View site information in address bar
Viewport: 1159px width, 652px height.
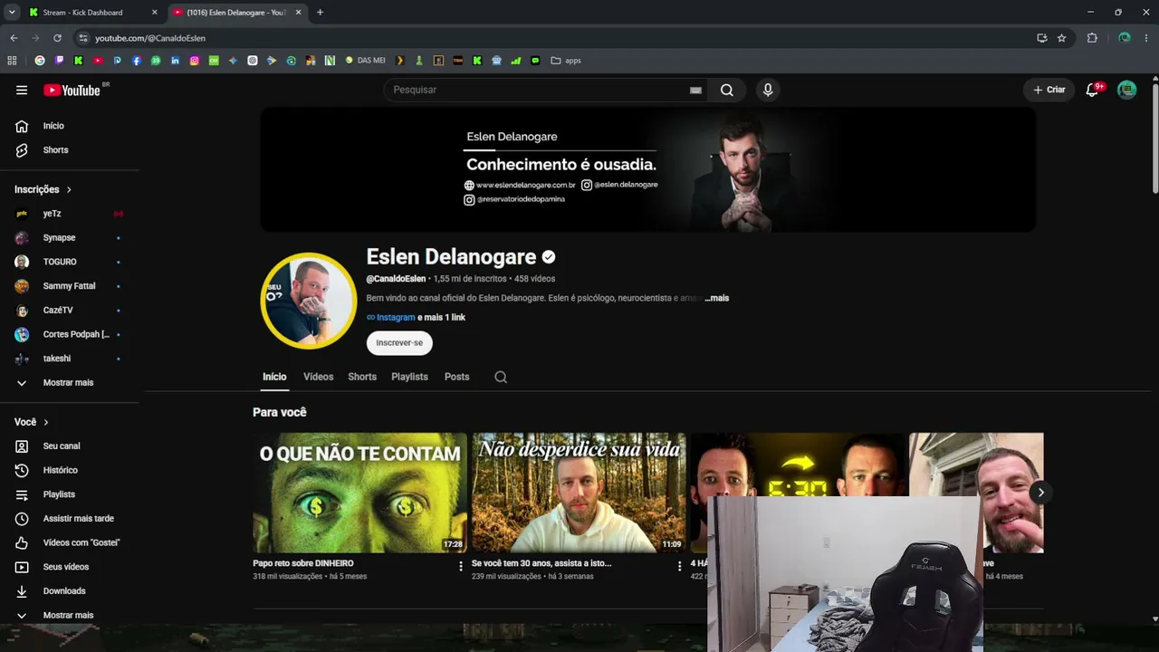tap(83, 38)
